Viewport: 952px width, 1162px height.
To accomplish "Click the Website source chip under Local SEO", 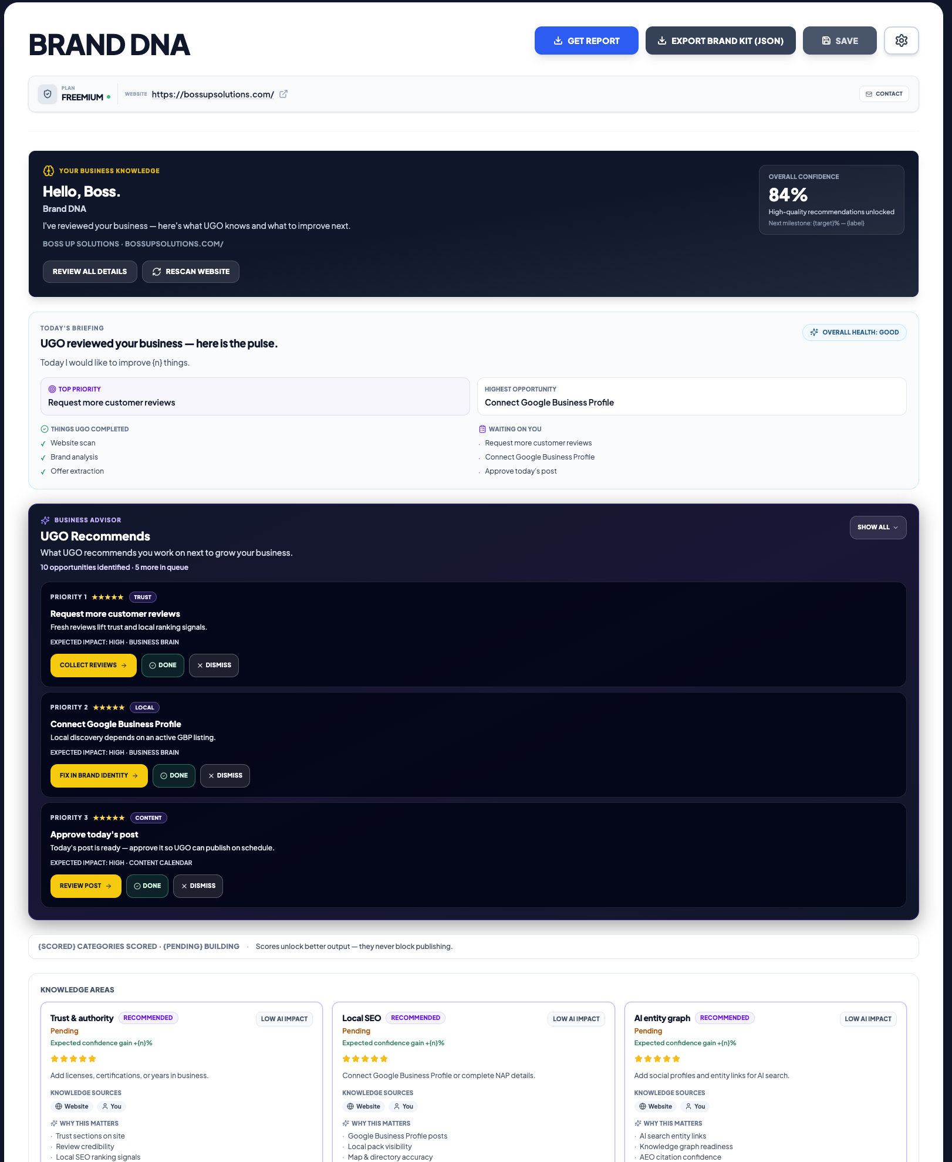I will click(x=363, y=1106).
